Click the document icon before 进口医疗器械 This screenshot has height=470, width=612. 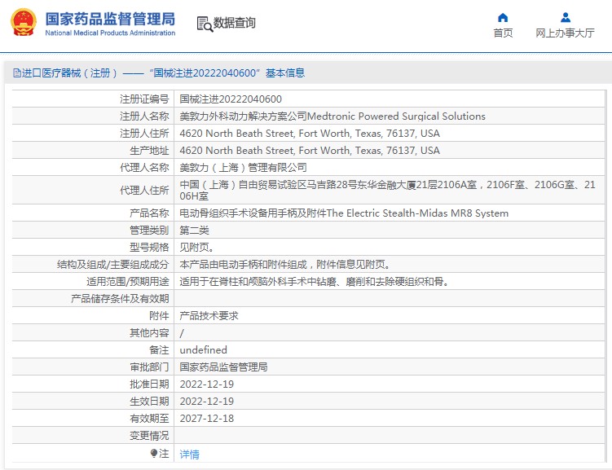pos(17,73)
